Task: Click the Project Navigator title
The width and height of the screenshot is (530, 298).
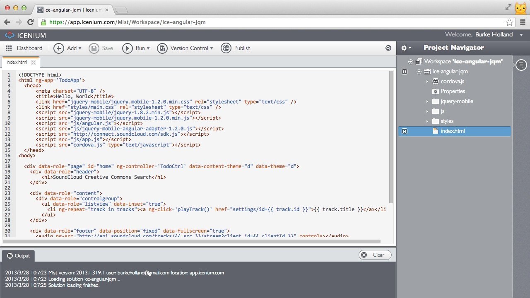Action: pyautogui.click(x=454, y=48)
